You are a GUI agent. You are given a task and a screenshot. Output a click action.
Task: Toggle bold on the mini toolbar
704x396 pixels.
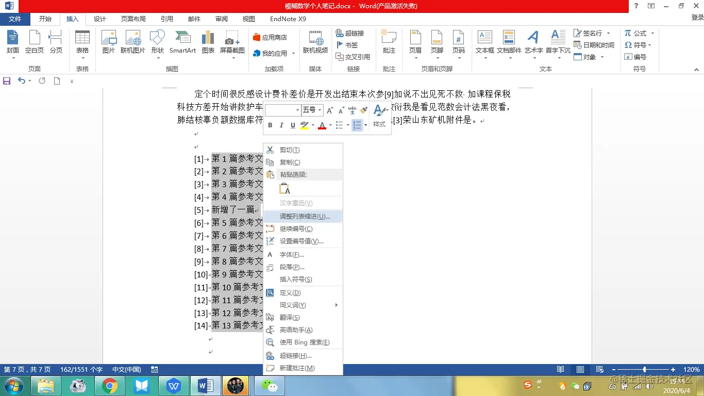pyautogui.click(x=270, y=125)
